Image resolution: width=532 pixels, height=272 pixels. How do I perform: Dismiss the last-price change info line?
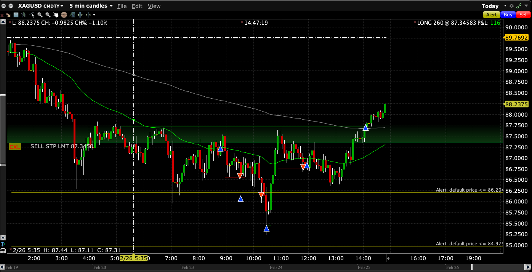point(10,23)
